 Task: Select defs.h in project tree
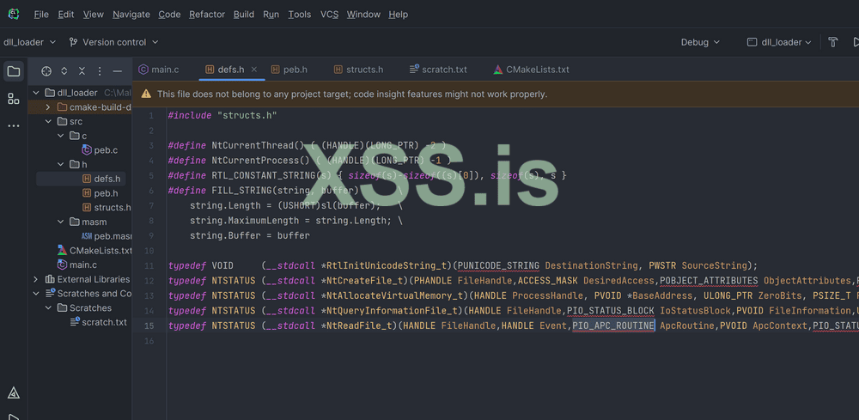pos(101,179)
